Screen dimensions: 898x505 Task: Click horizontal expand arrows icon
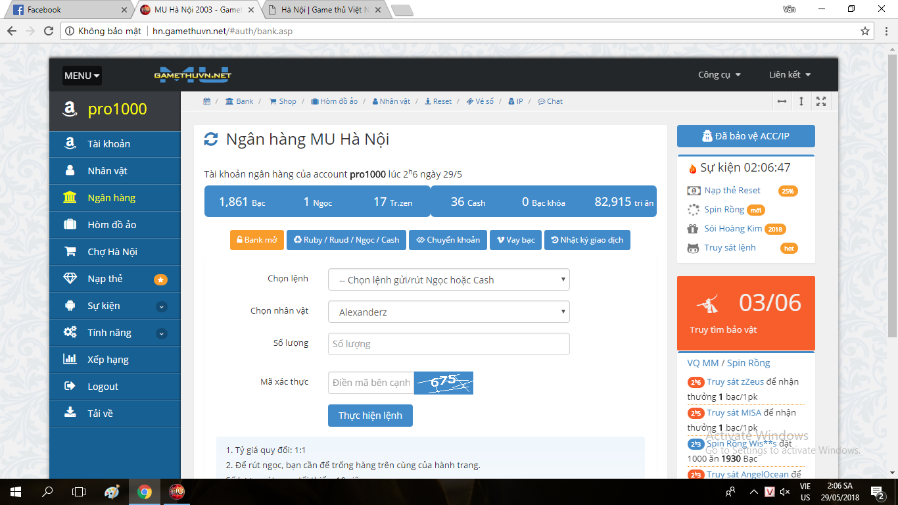[x=782, y=101]
